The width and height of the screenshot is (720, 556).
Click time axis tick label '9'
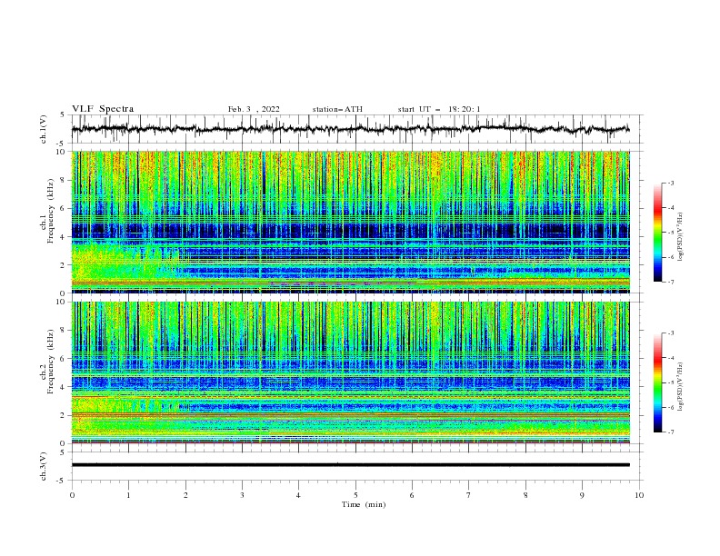coord(582,495)
